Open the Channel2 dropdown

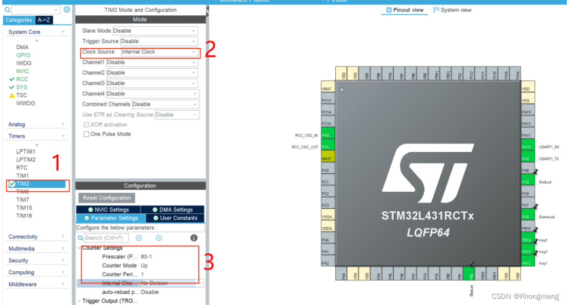coord(152,73)
